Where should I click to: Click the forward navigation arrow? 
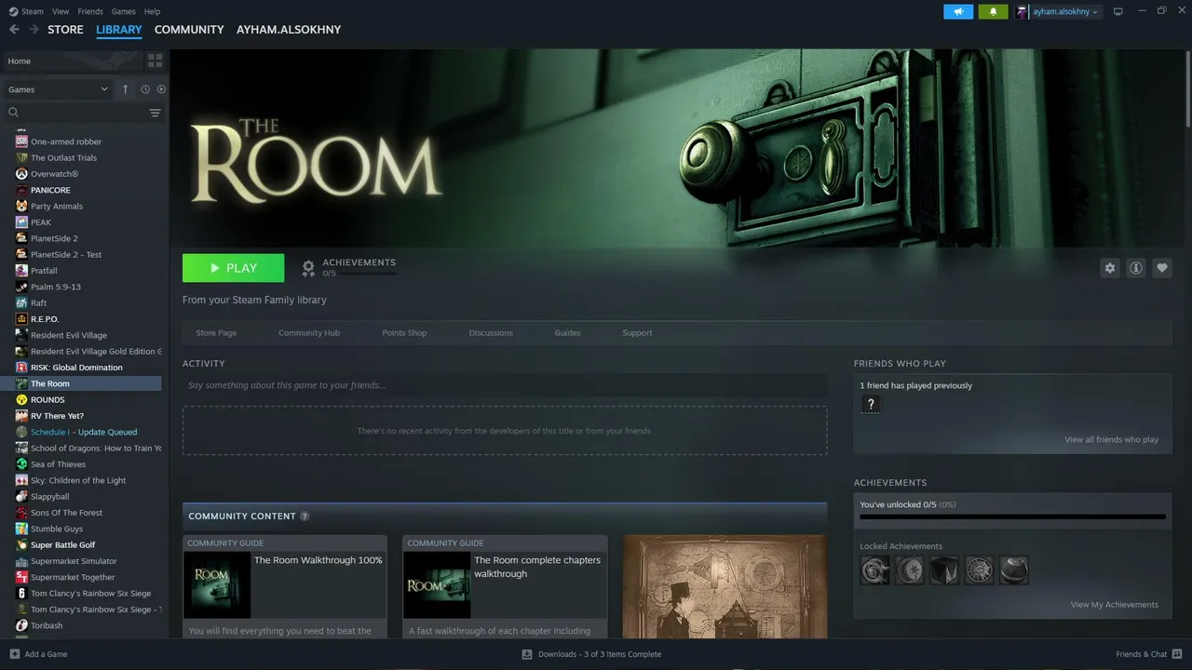pos(34,30)
